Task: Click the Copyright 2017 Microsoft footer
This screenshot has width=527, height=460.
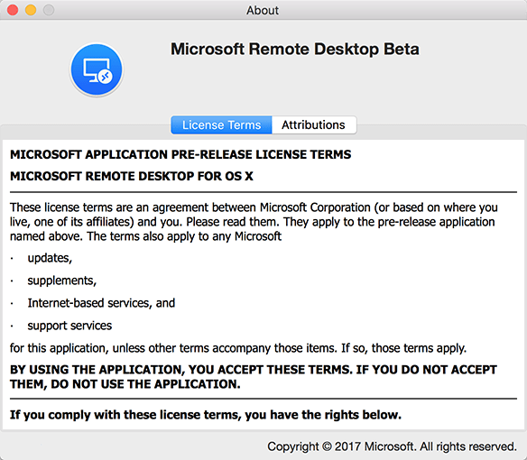Action: click(x=392, y=446)
